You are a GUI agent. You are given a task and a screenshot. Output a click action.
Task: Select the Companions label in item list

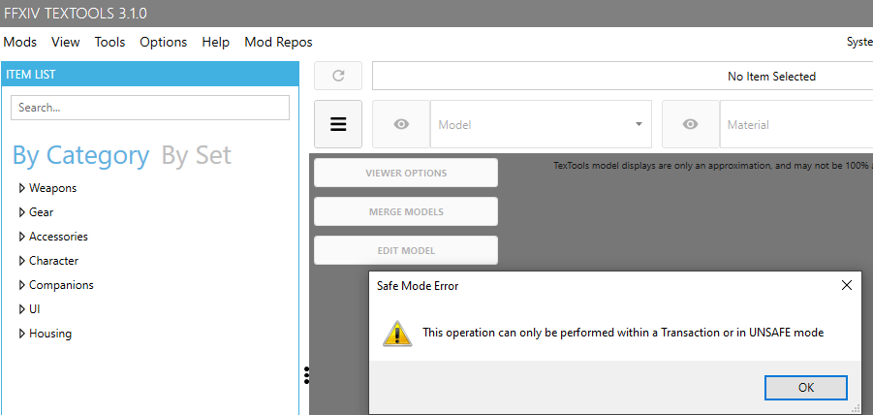pyautogui.click(x=61, y=285)
